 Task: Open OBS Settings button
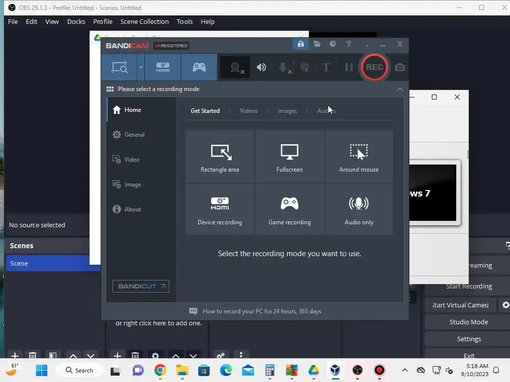(x=469, y=339)
